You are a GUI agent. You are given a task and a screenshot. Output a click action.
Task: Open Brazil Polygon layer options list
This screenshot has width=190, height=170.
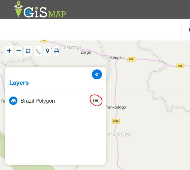click(96, 101)
